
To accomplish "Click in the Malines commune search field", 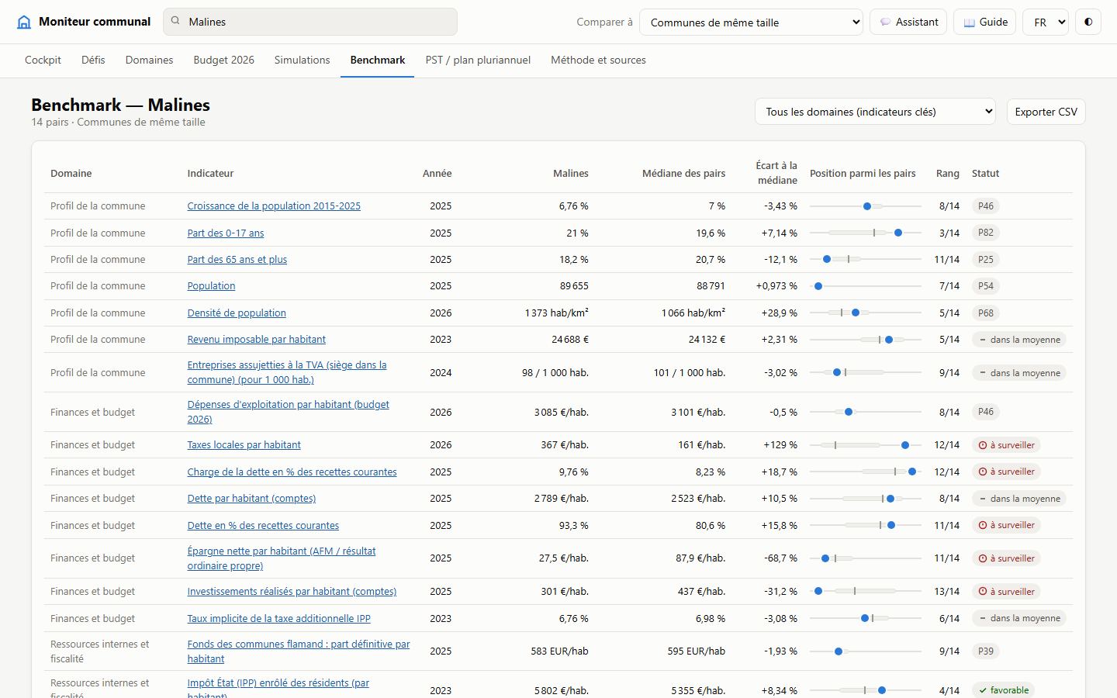I will pyautogui.click(x=310, y=22).
